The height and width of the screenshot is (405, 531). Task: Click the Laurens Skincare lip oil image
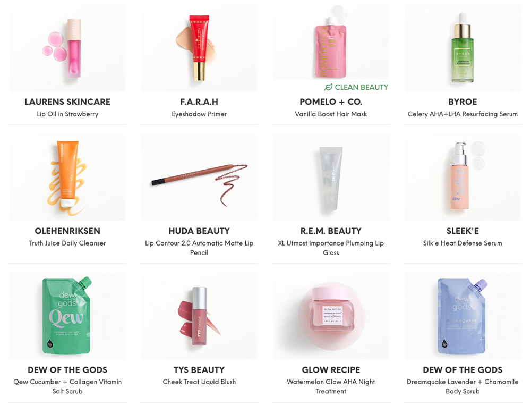67,48
